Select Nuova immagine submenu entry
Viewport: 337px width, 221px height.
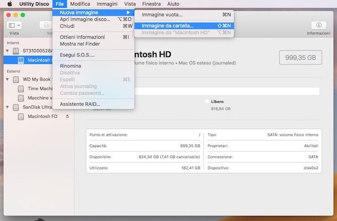pos(93,13)
